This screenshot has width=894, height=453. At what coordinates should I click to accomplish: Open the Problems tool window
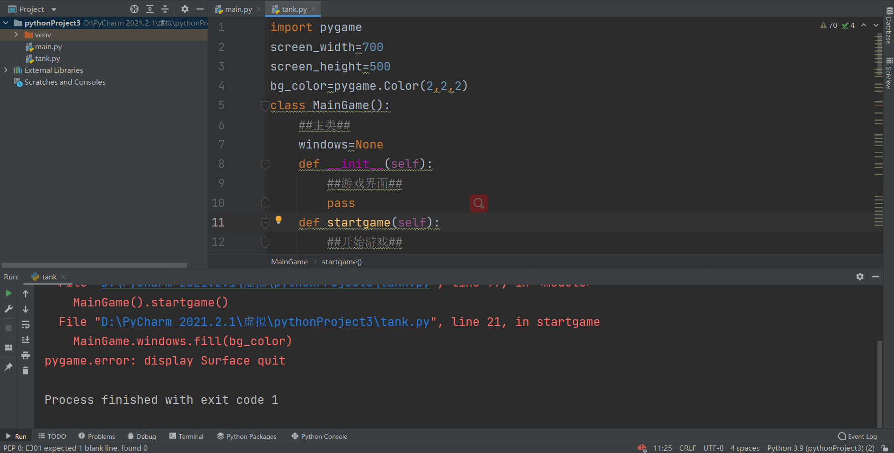pos(96,436)
